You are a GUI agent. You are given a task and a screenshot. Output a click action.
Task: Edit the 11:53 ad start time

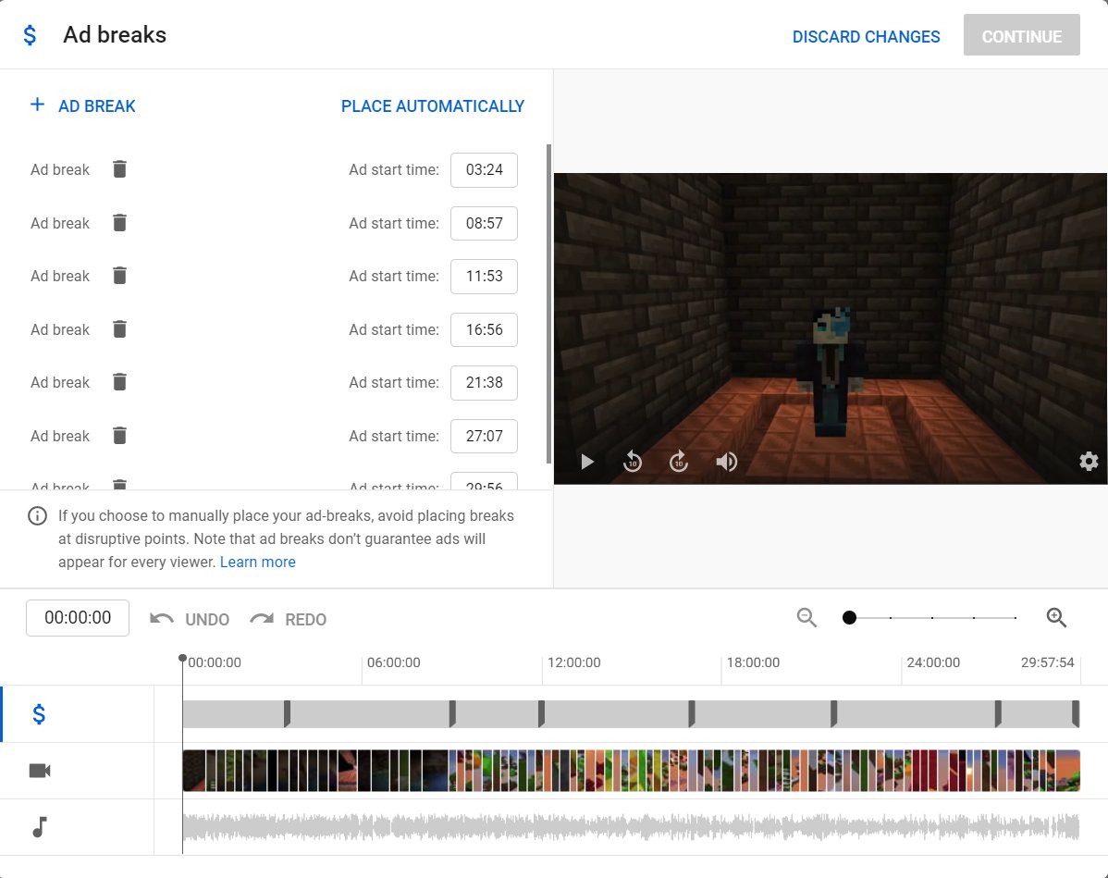tap(484, 277)
